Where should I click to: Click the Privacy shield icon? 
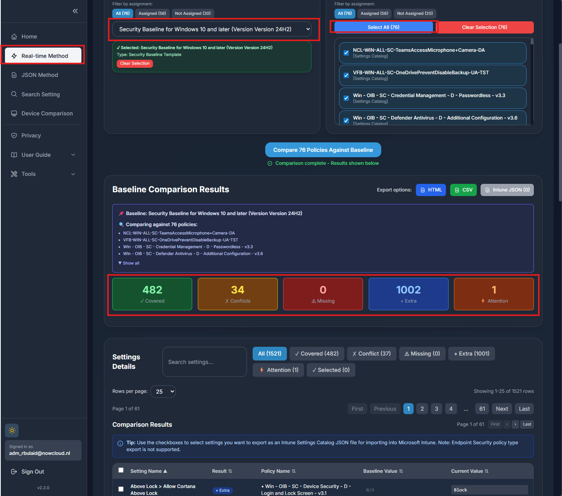coord(14,136)
